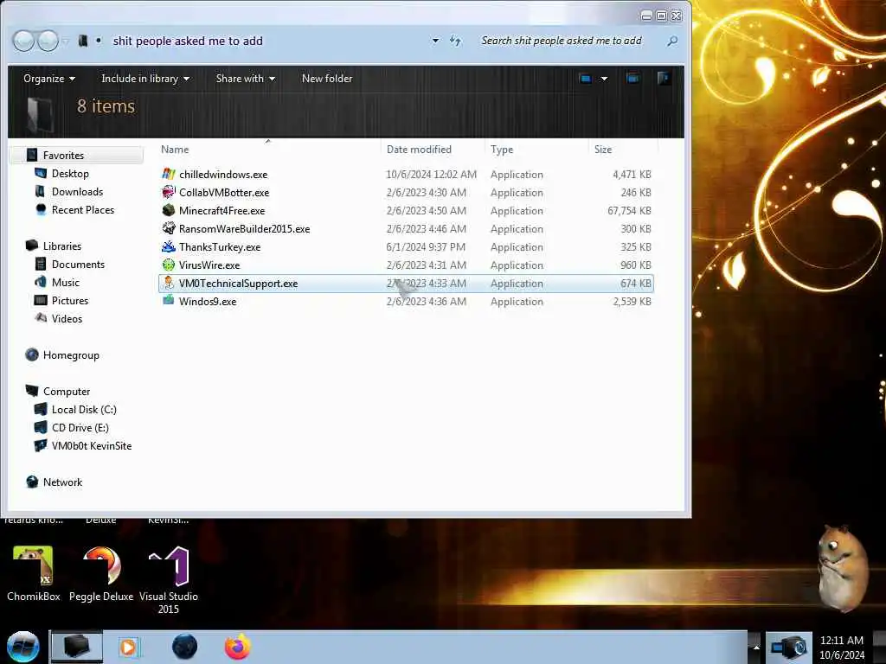This screenshot has height=664, width=886.
Task: Open Desktop in Favorites
Action: (x=70, y=173)
